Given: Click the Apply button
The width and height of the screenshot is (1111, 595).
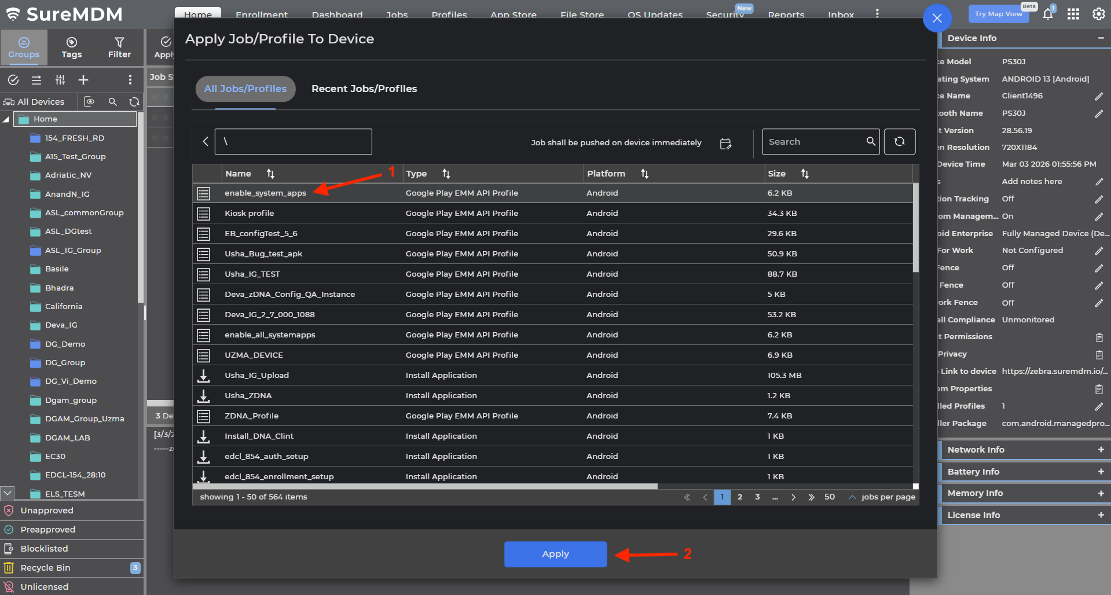Looking at the screenshot, I should click(x=555, y=554).
